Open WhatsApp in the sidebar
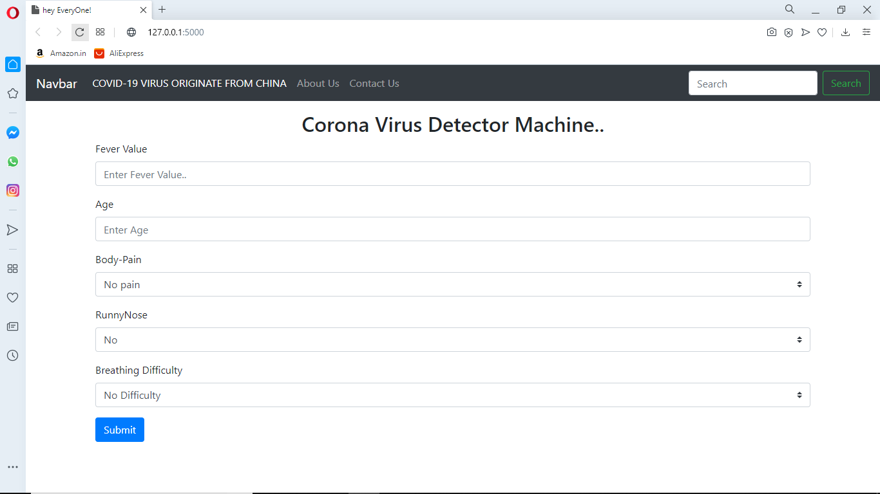Image resolution: width=880 pixels, height=494 pixels. (13, 161)
